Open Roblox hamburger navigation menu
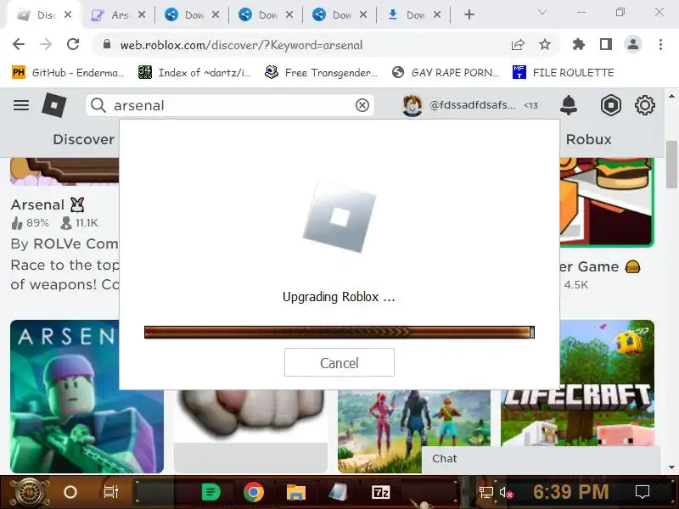Image resolution: width=679 pixels, height=509 pixels. click(x=21, y=105)
